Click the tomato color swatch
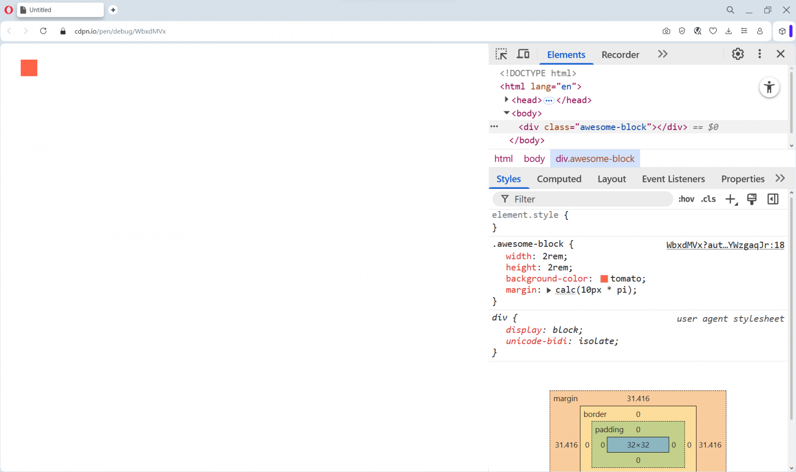796x472 pixels. (x=604, y=279)
